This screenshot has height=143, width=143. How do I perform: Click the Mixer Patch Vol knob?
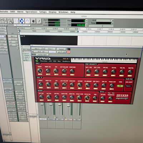[87, 98]
